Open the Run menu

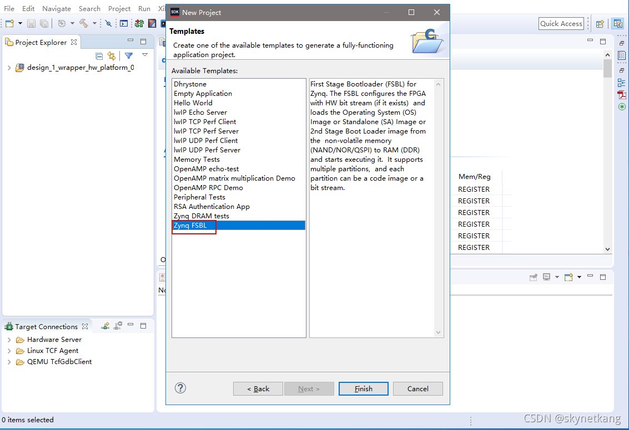click(x=144, y=8)
